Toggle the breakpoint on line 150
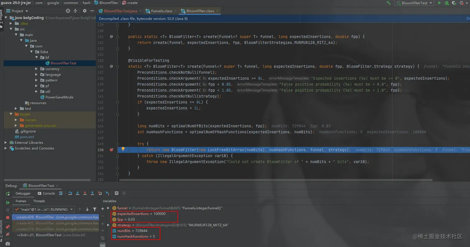The image size is (470, 247). 112,150
